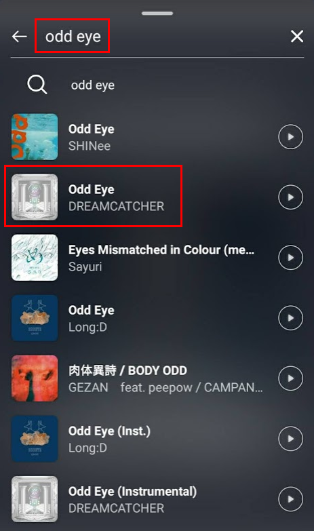The height and width of the screenshot is (531, 314).
Task: Play preview of Long:D Odd Eye
Action: point(290,318)
